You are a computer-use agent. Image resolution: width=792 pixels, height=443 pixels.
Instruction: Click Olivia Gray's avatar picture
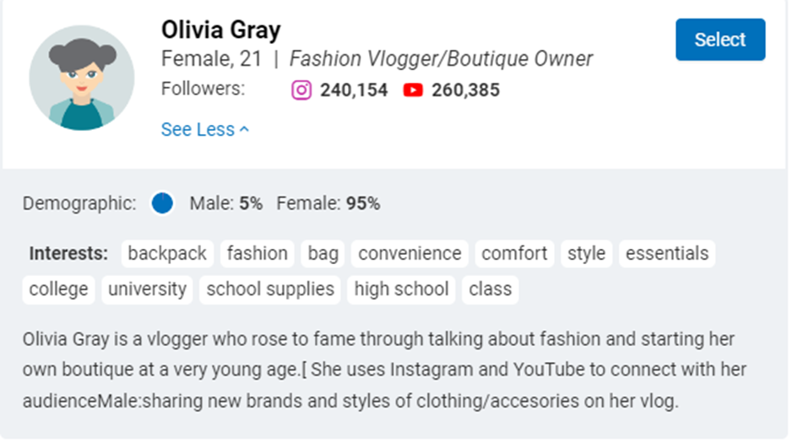[82, 78]
